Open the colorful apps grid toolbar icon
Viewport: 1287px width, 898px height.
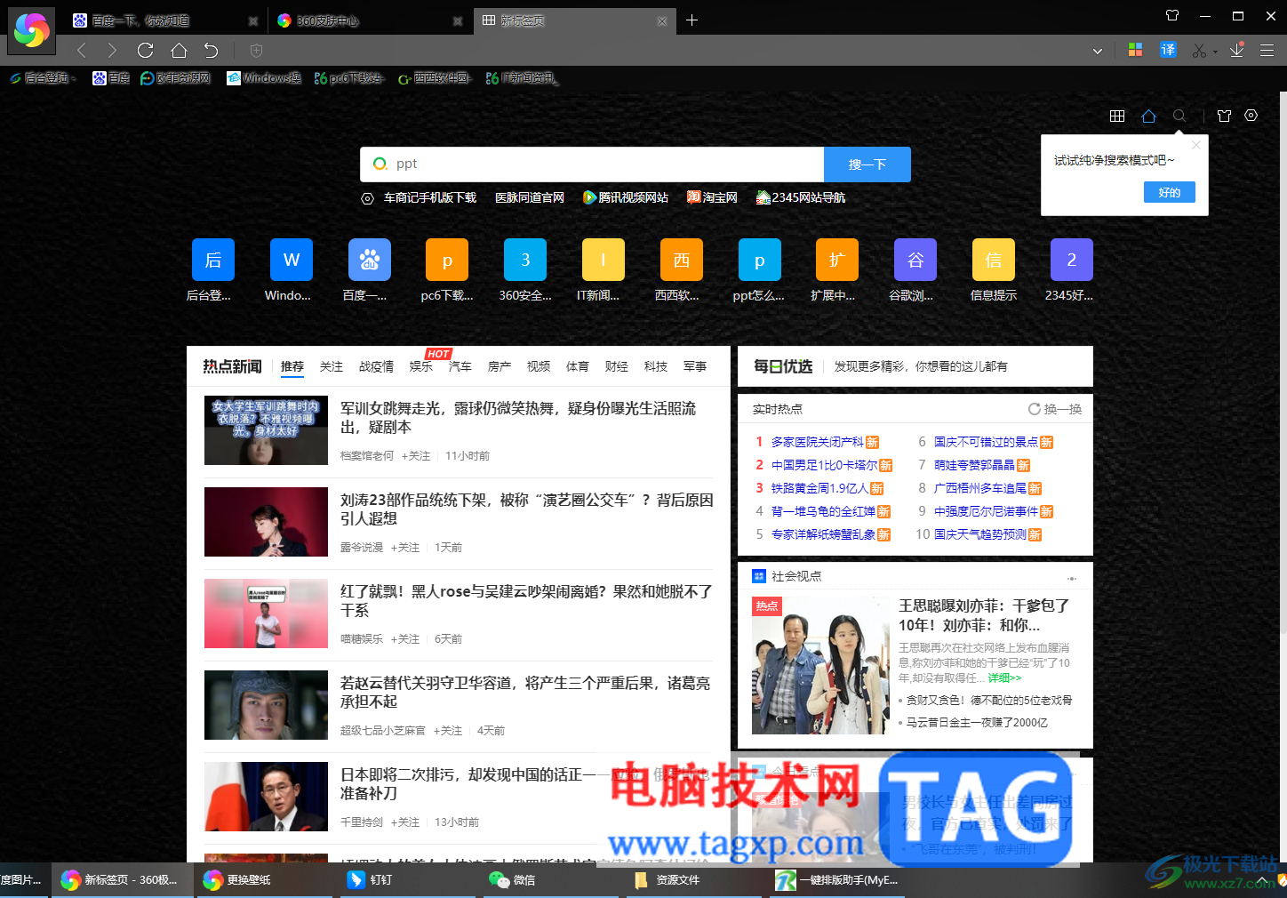point(1135,51)
